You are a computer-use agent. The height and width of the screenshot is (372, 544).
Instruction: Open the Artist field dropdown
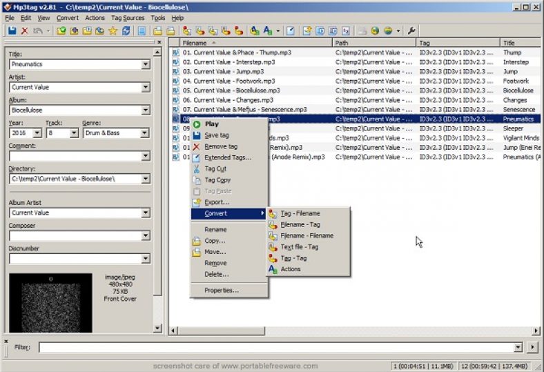point(145,88)
